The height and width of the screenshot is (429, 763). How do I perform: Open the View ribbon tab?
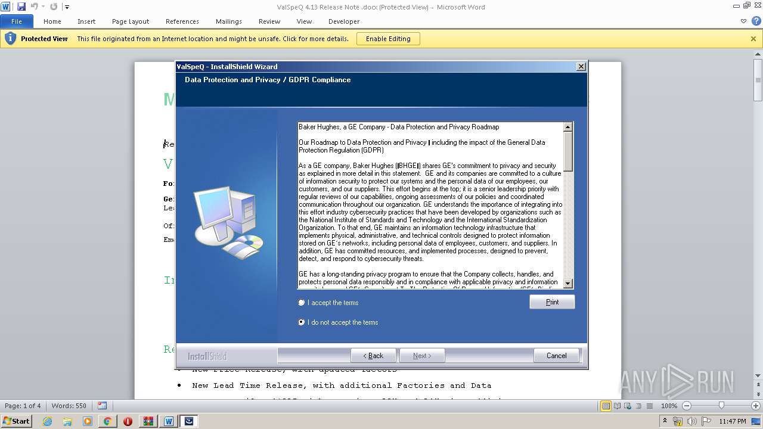(x=304, y=21)
